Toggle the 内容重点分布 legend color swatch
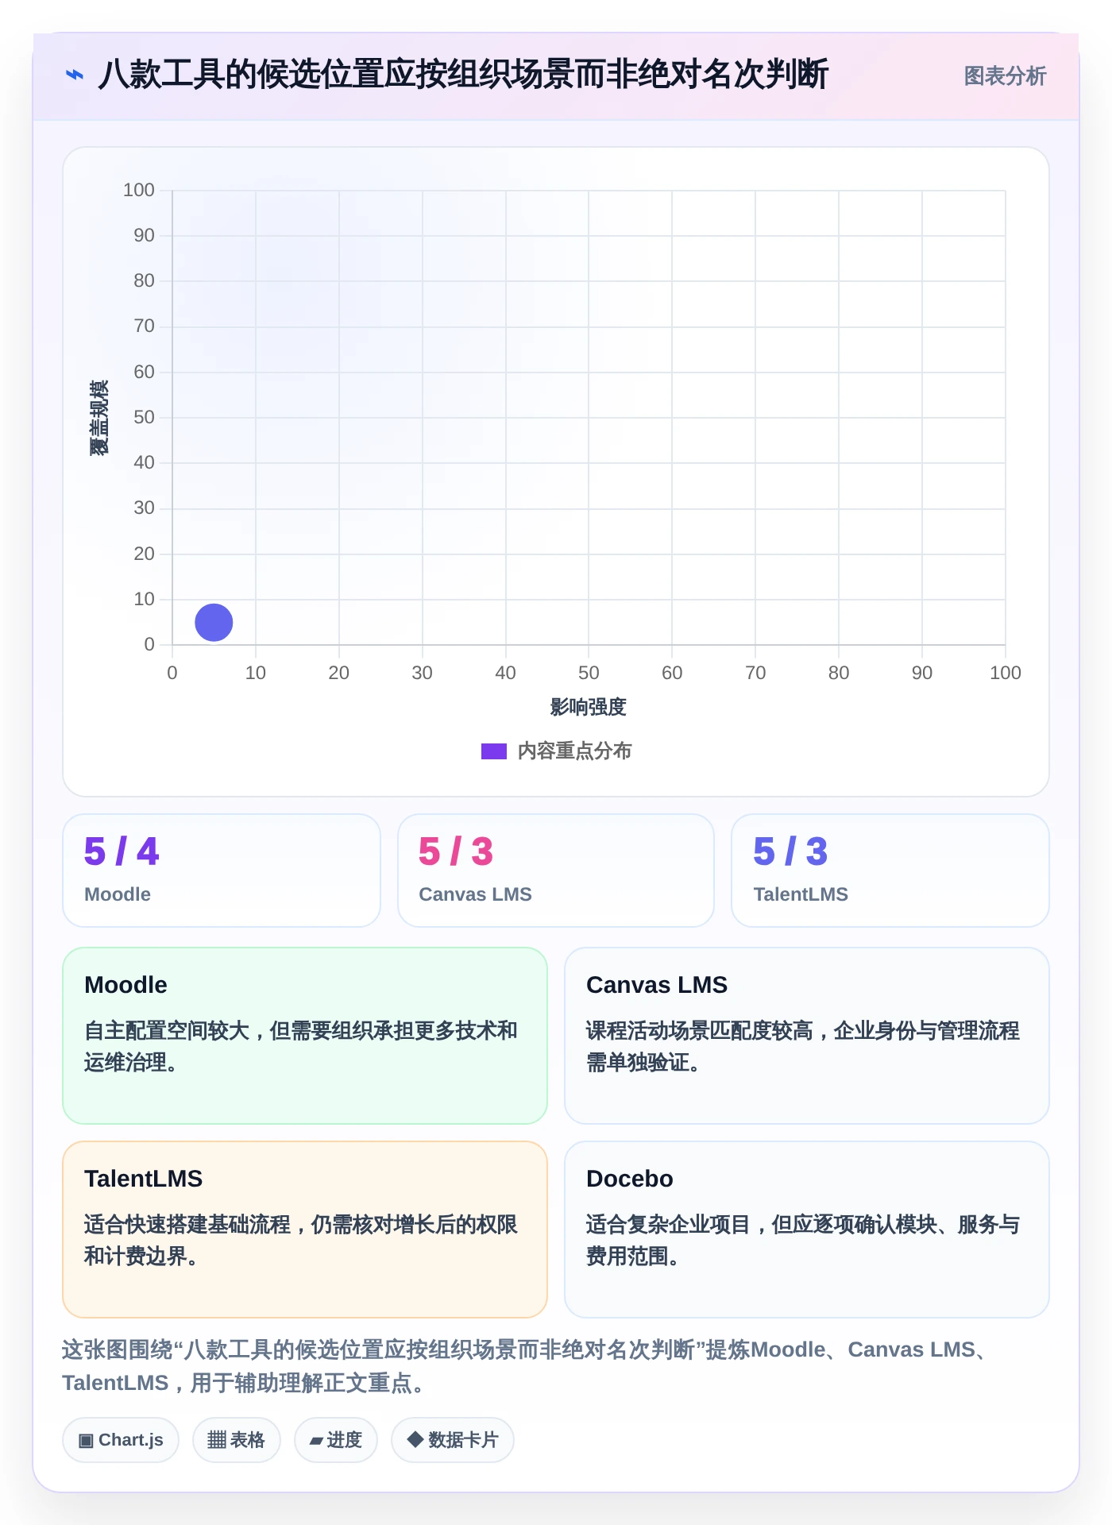 click(494, 751)
